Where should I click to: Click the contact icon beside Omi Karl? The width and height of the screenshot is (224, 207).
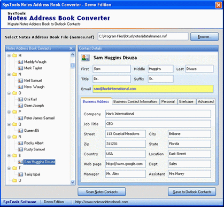coord(20,99)
